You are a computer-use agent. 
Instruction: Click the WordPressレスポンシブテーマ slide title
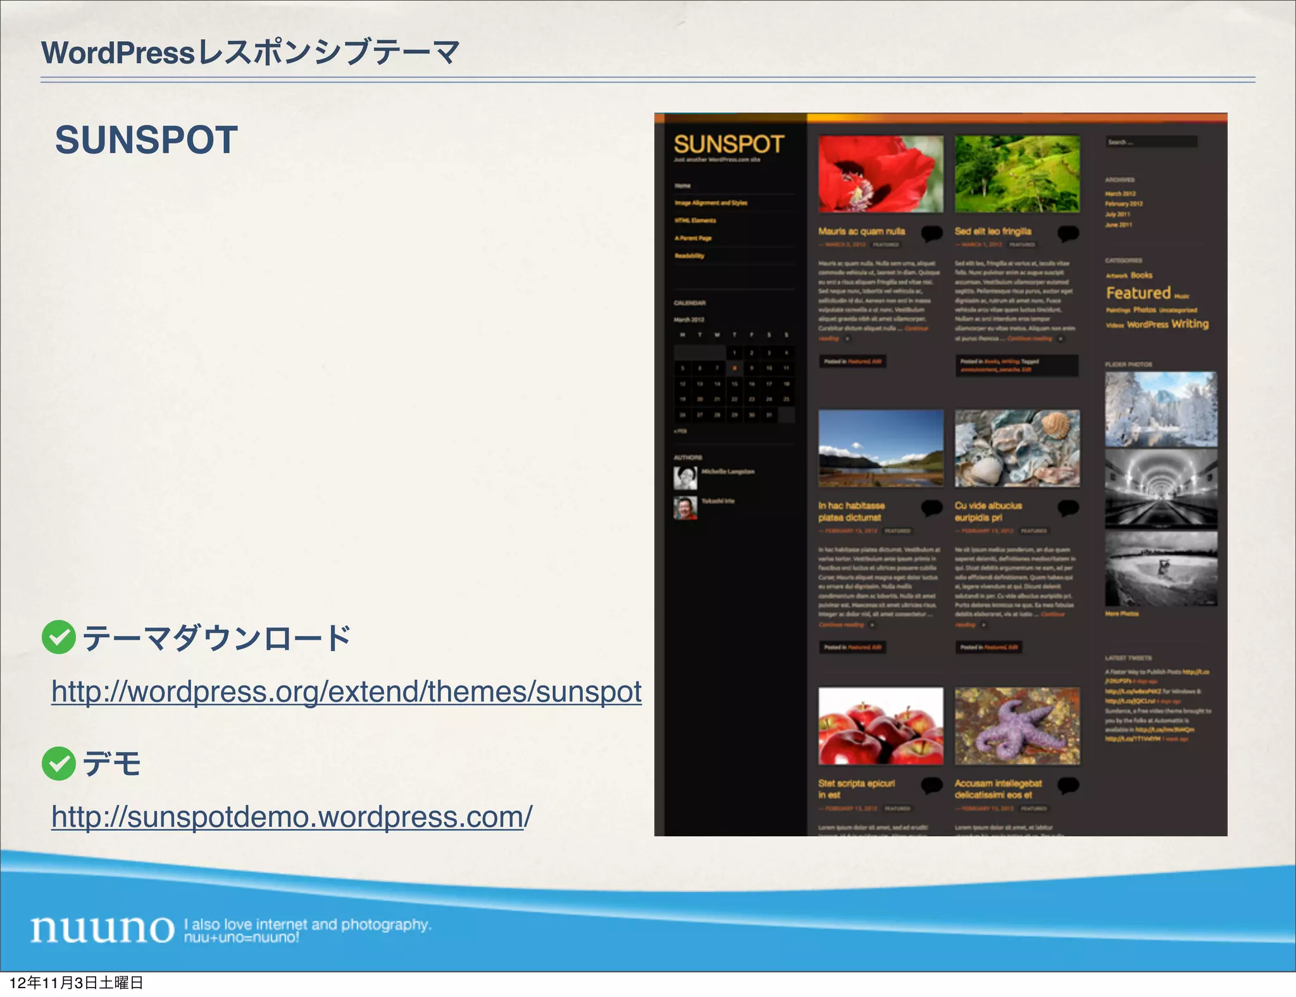(251, 53)
